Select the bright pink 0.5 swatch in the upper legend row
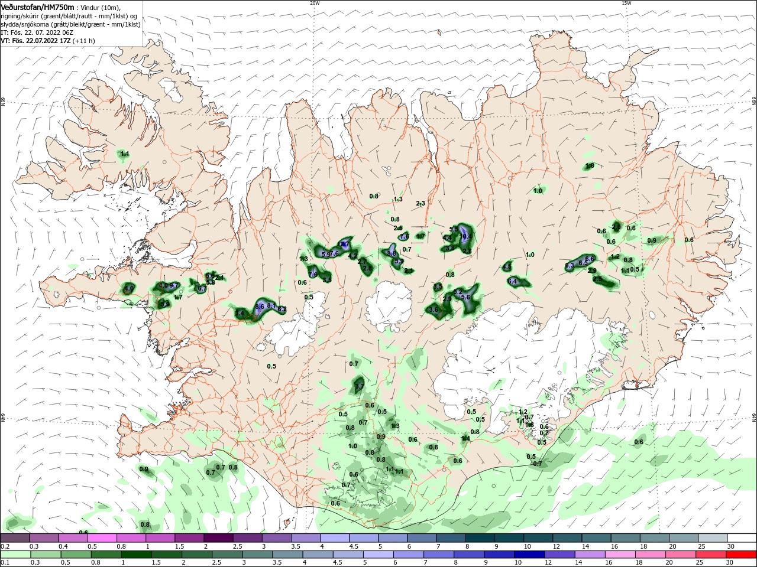 (102, 538)
